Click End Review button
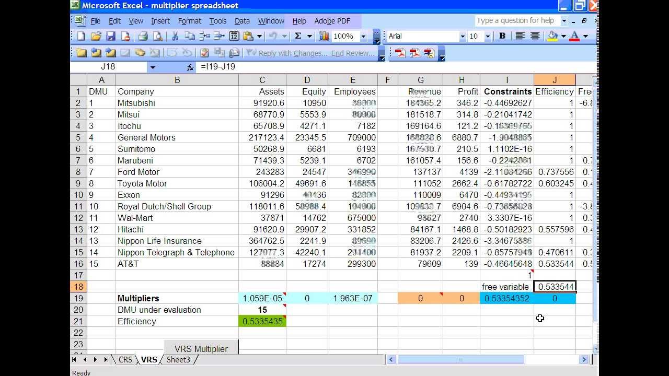Image resolution: width=669 pixels, height=376 pixels. pyautogui.click(x=353, y=53)
